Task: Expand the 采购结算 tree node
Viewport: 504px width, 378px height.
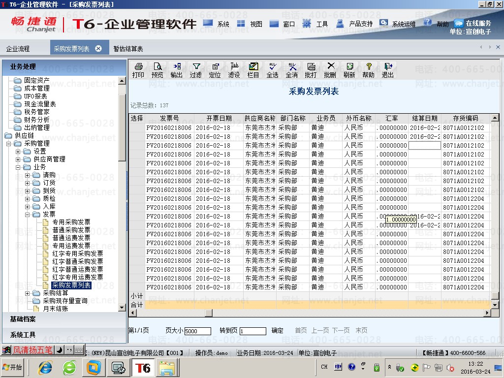Action: [x=28, y=293]
